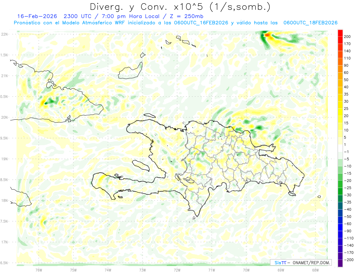Click the '-25' color bar label

348,188
